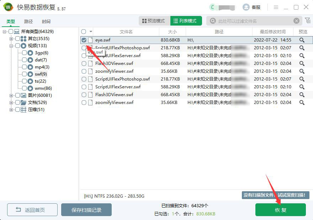The height and width of the screenshot is (220, 313).
Task: Click the preview magnifier for zoomifyViewer.swf bottom row
Action: [x=302, y=103]
